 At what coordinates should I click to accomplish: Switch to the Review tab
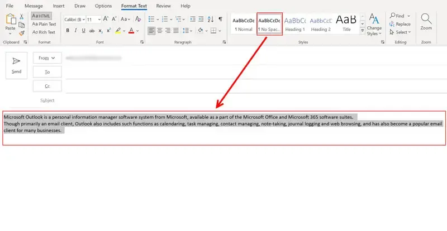(163, 6)
